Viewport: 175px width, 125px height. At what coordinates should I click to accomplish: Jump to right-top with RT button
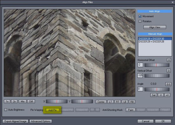(x=118, y=102)
